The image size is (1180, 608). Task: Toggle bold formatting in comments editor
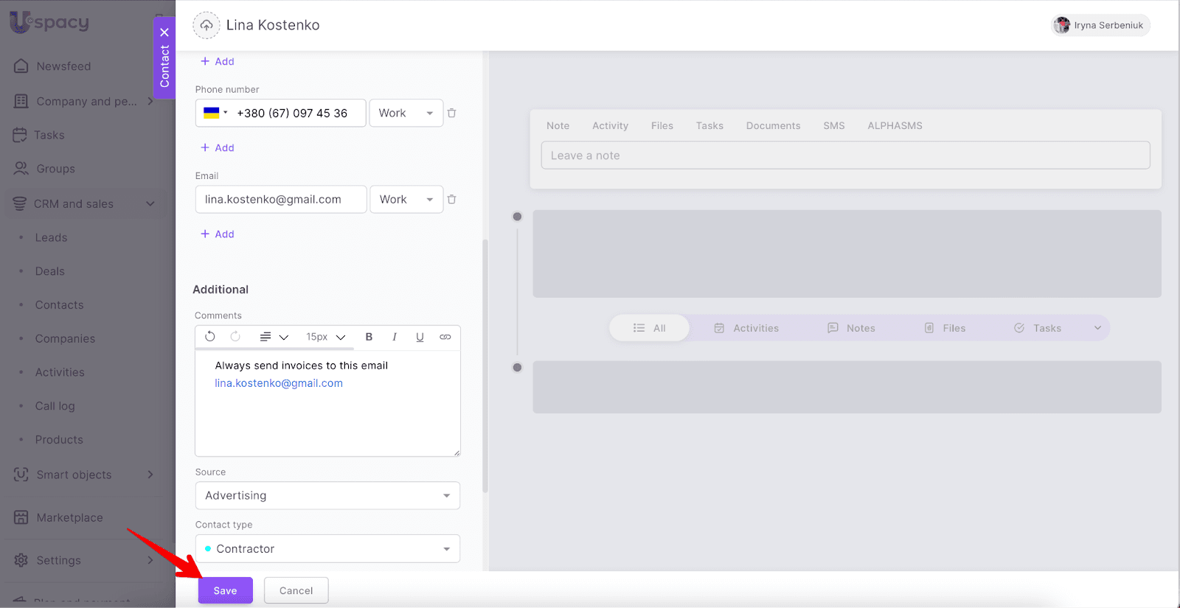point(369,337)
